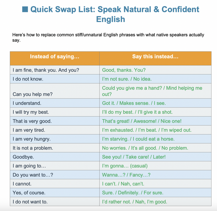Click the 'Goodbye.' cell
Image resolution: width=217 pixels, height=211 pixels.
[x=55, y=157]
